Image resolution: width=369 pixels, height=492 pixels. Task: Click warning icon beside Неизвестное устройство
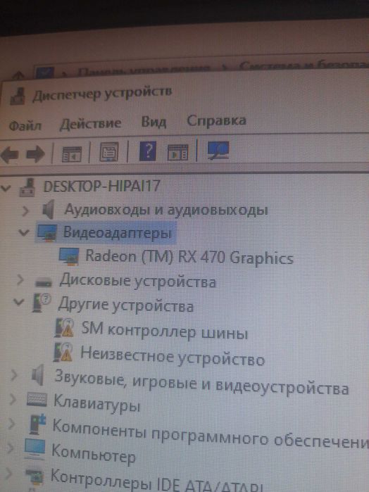[63, 352]
